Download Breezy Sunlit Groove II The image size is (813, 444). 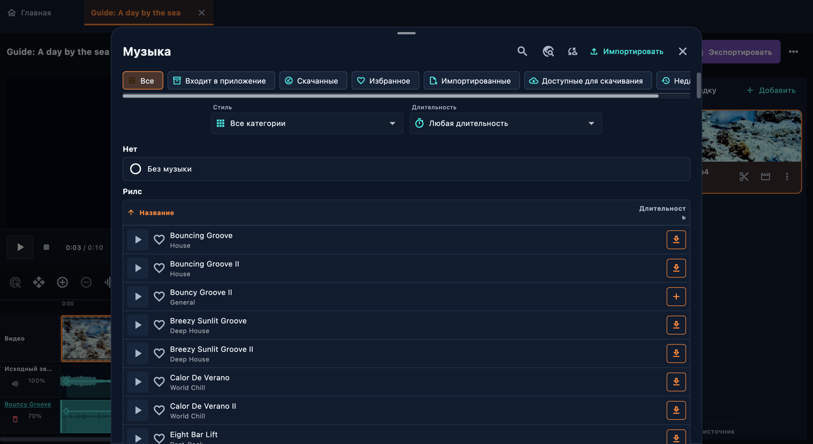pyautogui.click(x=676, y=354)
